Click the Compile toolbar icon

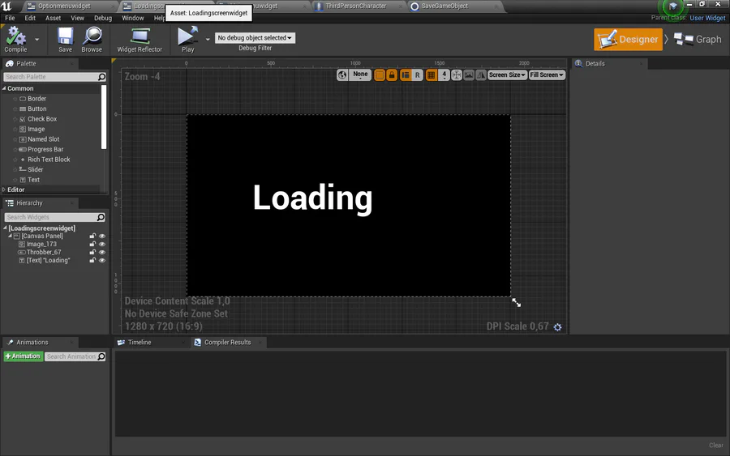pyautogui.click(x=16, y=39)
